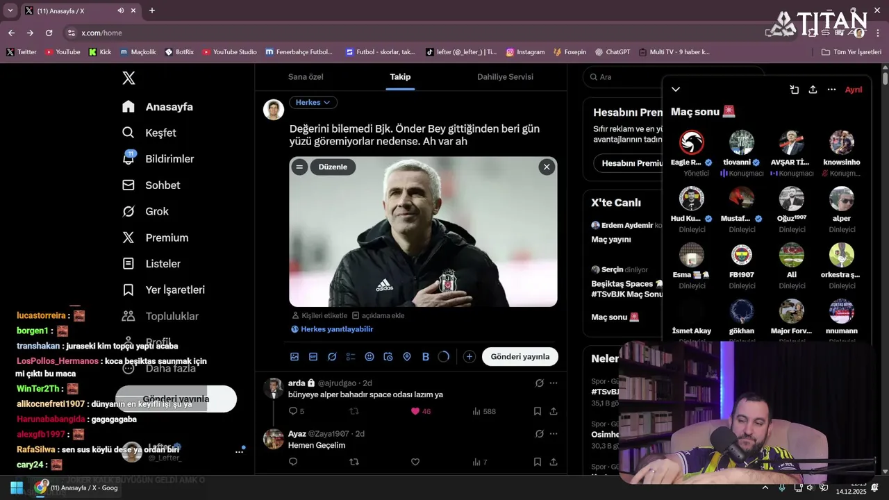The image size is (889, 500).
Task: Open Yer İşaretleri bookmarks
Action: coord(163,290)
